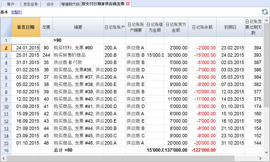
Task: Click the 完整的 view link
Action: (x=16, y=12)
